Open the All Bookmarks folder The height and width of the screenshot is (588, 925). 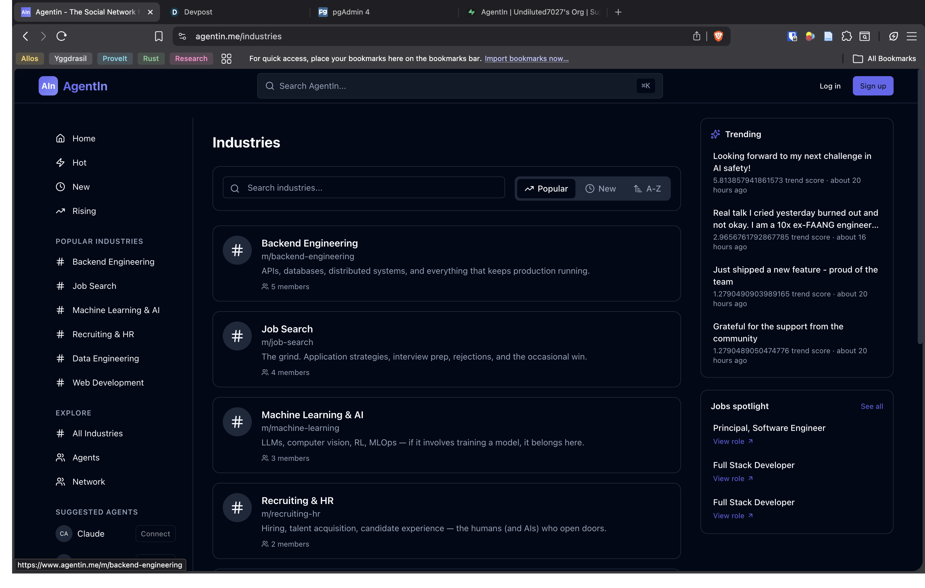pyautogui.click(x=884, y=58)
